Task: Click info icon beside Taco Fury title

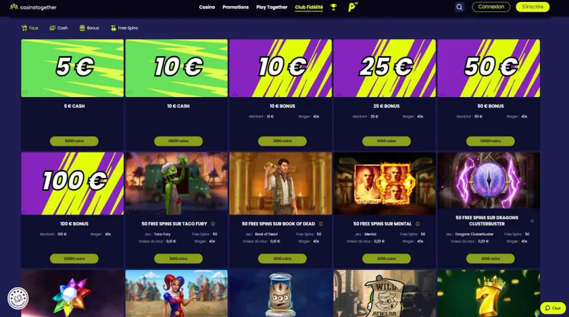Action: coord(213,224)
